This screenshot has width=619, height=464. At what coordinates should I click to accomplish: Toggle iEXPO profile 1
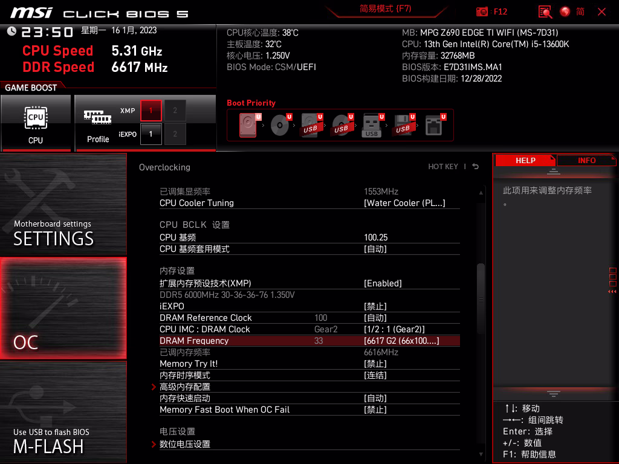click(x=151, y=134)
